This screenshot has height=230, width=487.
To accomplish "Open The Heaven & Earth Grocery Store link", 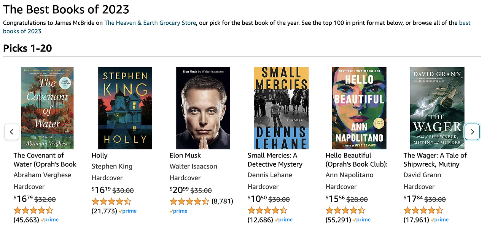I will [150, 23].
